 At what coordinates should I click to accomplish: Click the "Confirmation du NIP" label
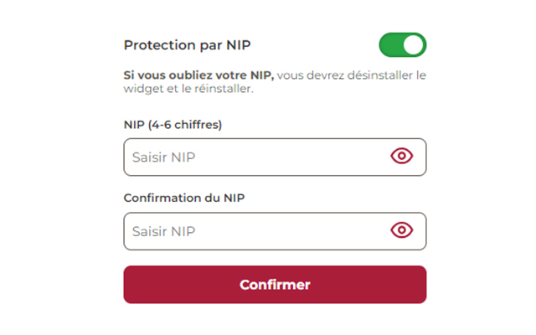[184, 198]
